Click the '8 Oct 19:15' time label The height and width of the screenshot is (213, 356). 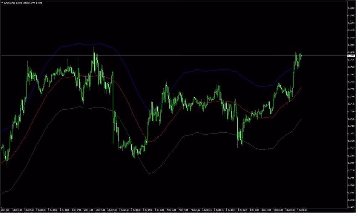click(x=255, y=210)
